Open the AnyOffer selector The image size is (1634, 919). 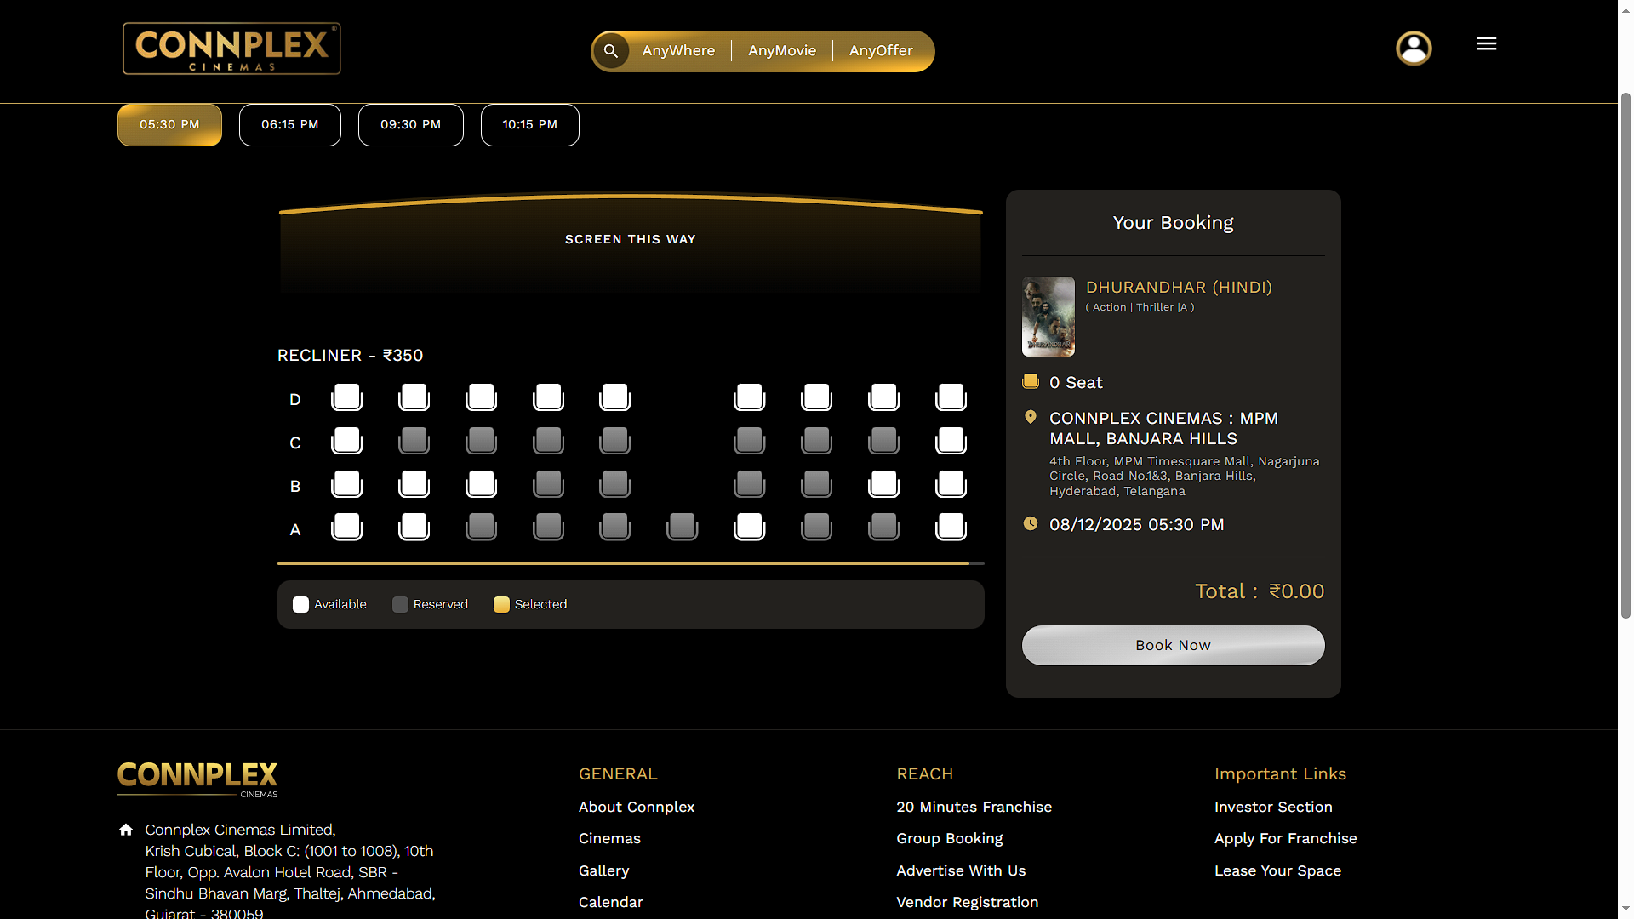point(881,51)
